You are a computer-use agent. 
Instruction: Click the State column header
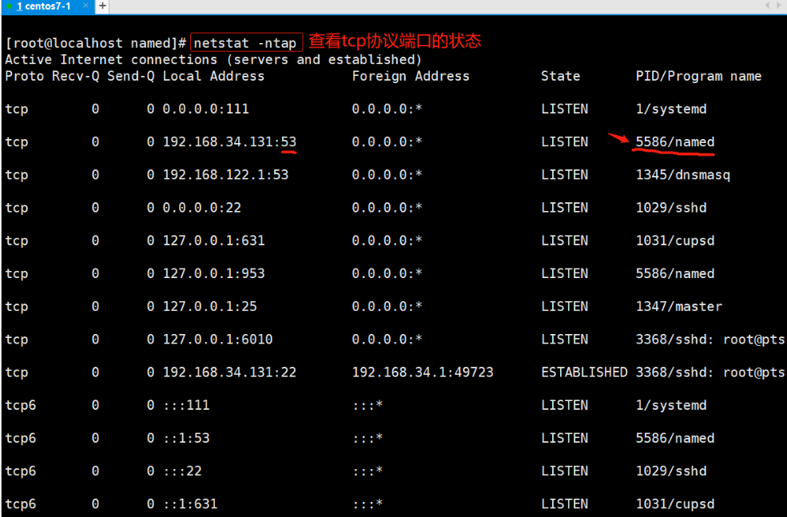click(x=561, y=76)
